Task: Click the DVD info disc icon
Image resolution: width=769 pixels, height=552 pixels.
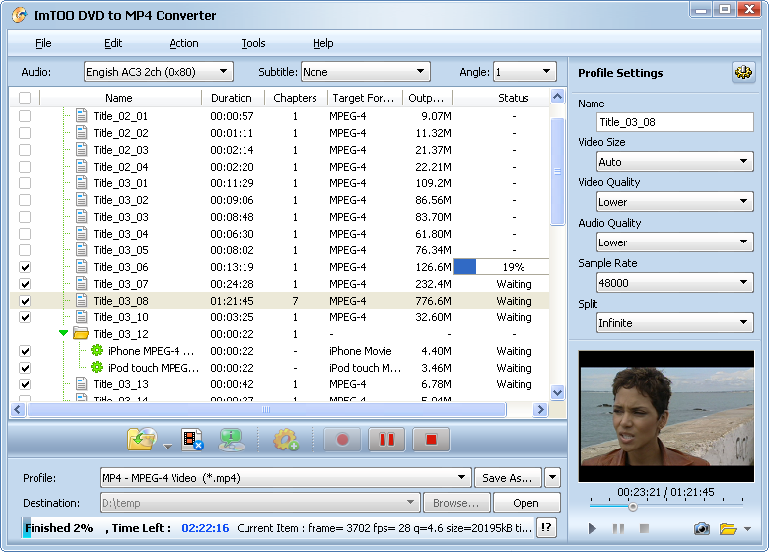Action: [232, 440]
